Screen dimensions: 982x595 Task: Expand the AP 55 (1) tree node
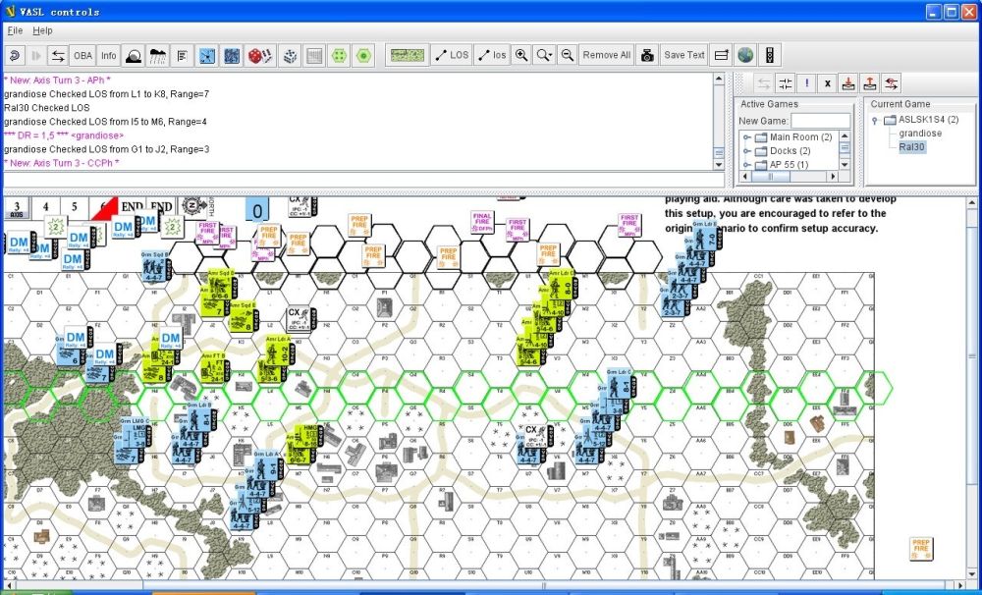746,165
